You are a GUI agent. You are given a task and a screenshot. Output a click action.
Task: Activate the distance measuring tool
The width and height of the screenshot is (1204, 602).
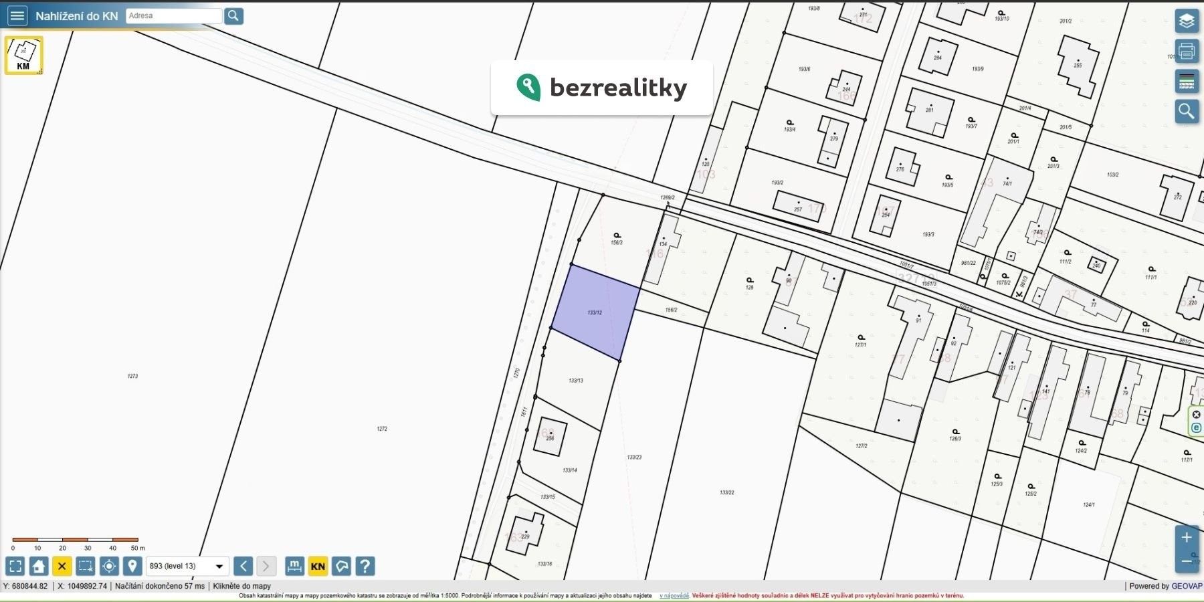294,567
